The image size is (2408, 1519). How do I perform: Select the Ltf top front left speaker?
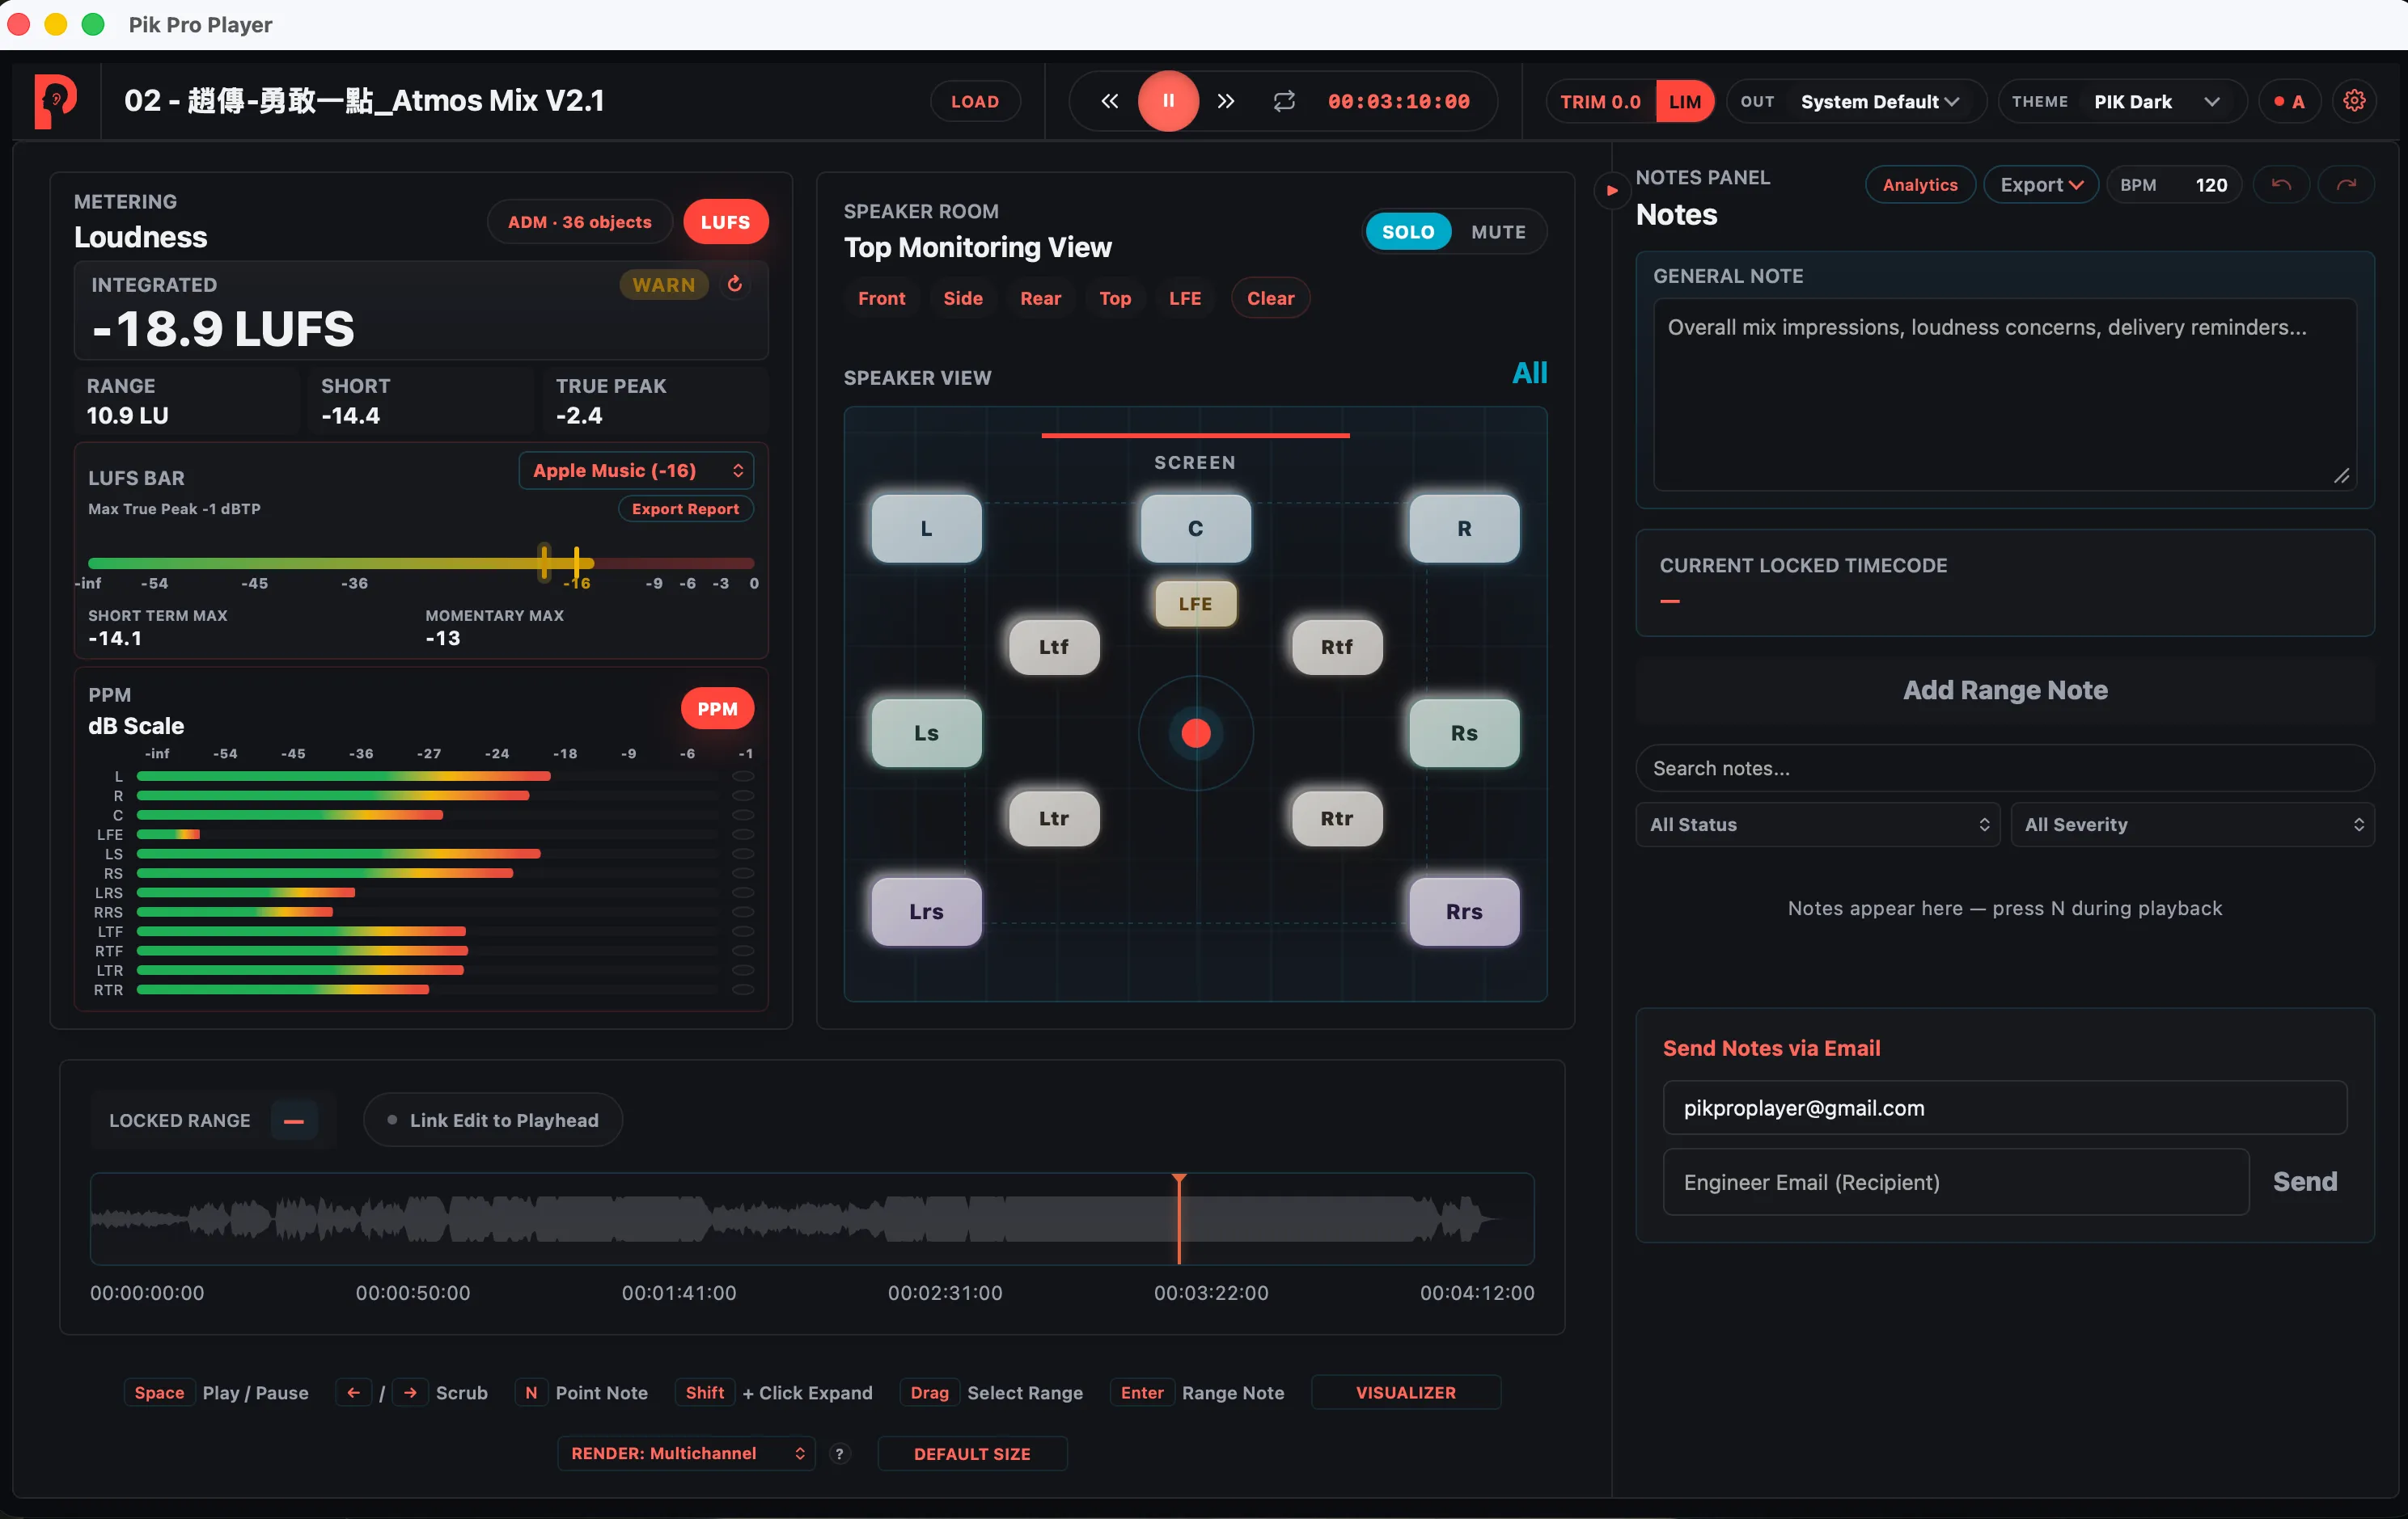(x=1054, y=647)
